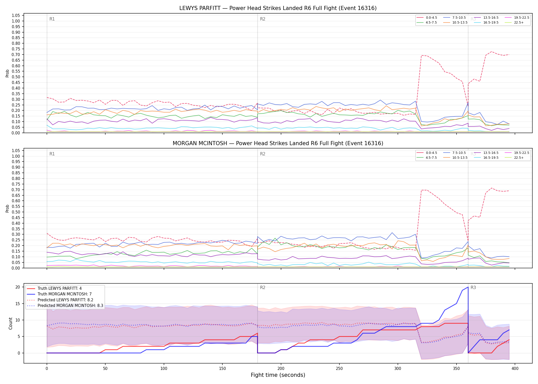Viewport: 538px width, 384px height.
Task: Click the x-axis tick label 50
Action: click(105, 369)
